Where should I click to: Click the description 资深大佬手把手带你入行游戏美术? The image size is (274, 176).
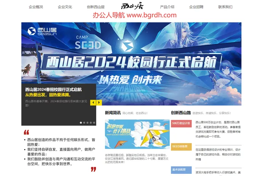pos(218,172)
